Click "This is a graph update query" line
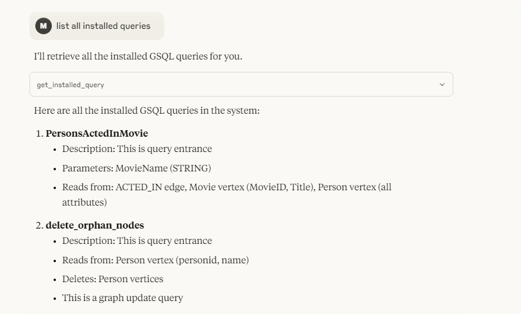This screenshot has height=314, width=521. click(122, 298)
